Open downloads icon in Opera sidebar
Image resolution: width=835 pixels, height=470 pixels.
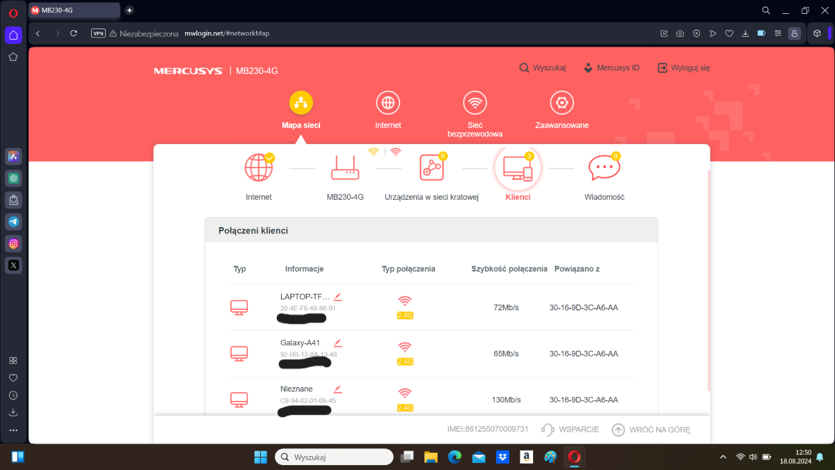click(13, 413)
